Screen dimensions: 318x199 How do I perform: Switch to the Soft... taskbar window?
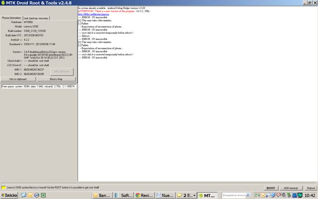[x=124, y=195]
